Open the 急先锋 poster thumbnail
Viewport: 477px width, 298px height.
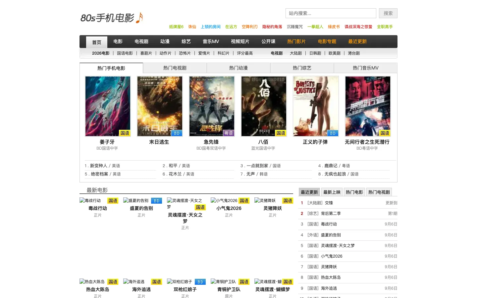(x=212, y=106)
